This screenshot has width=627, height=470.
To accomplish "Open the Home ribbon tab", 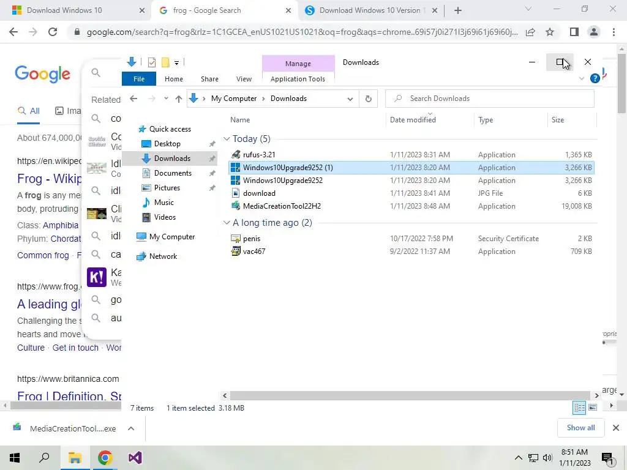I will pyautogui.click(x=173, y=79).
